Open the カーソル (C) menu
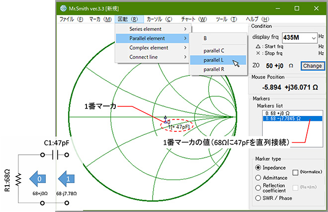The image size is (328, 212). 160,19
